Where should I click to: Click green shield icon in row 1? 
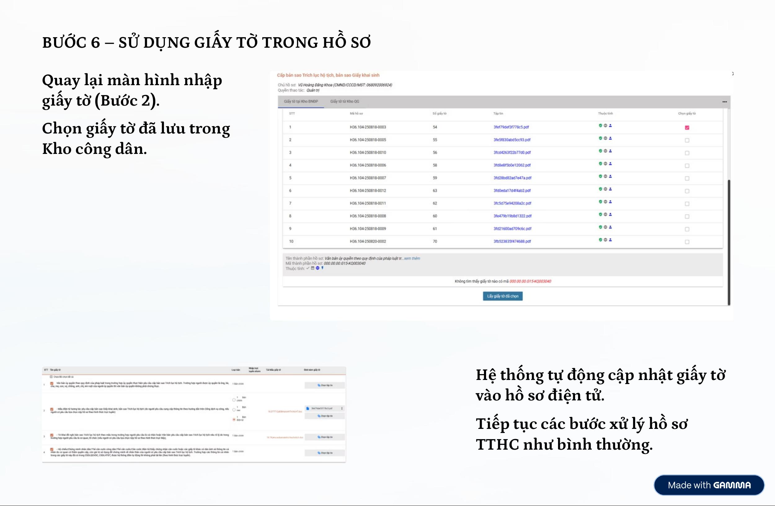pos(600,125)
